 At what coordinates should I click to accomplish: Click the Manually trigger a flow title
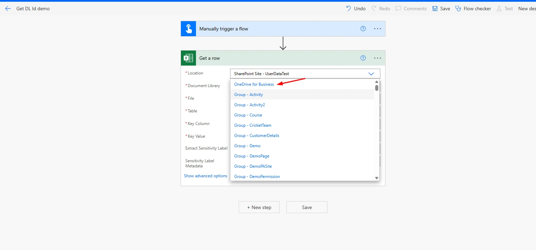(x=224, y=29)
